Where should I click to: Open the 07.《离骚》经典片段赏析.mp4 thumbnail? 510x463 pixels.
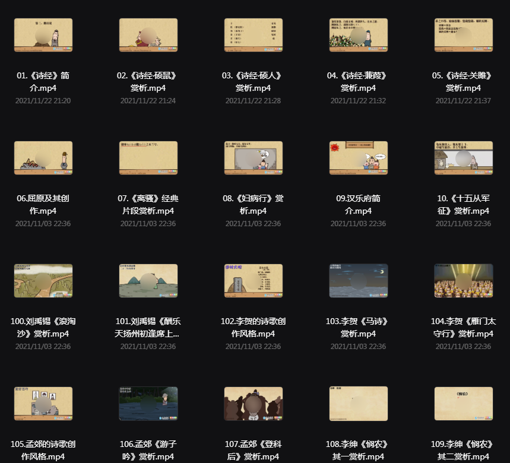click(148, 158)
